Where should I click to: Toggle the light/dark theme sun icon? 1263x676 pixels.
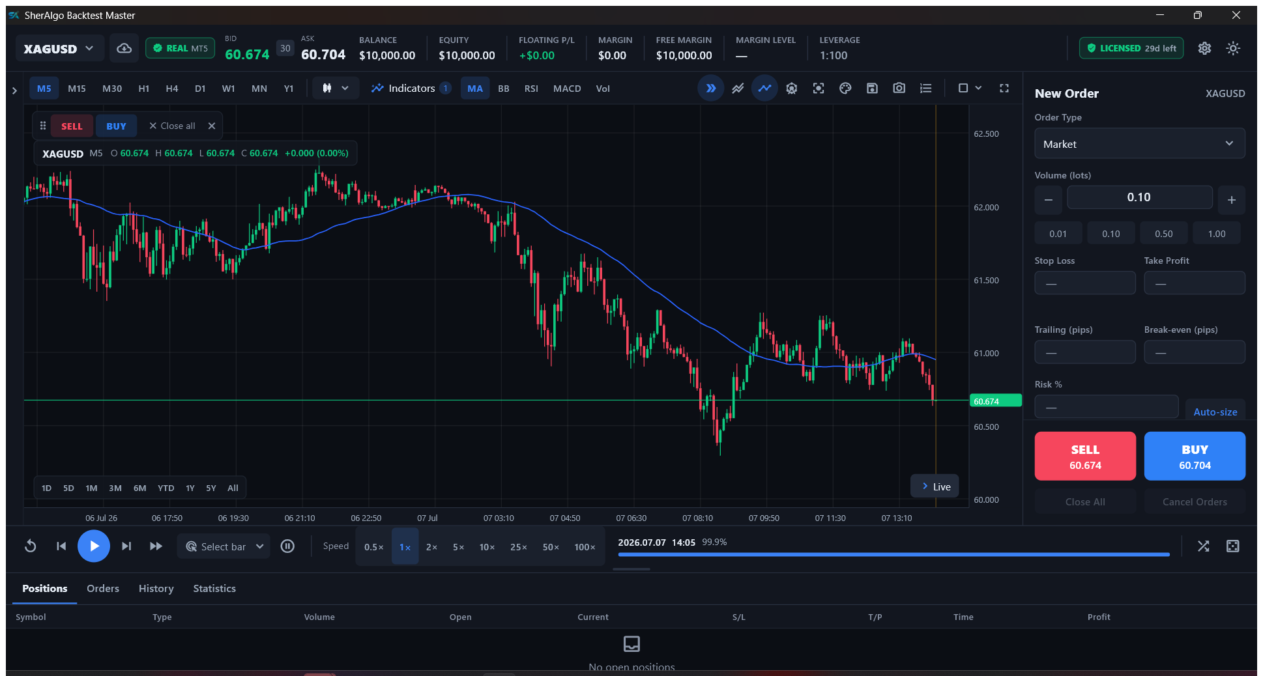click(x=1233, y=48)
